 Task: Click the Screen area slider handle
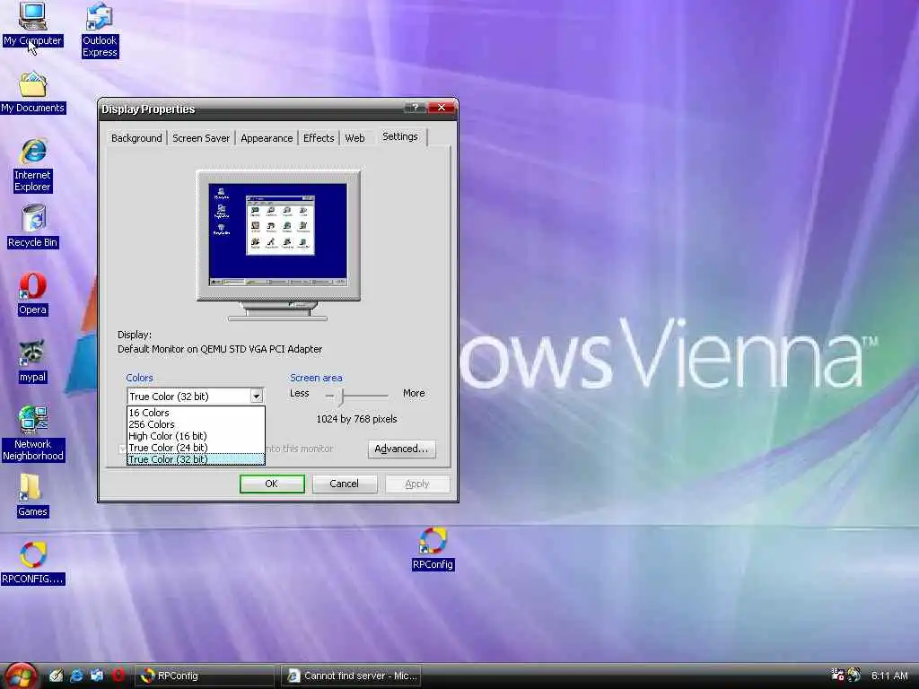pos(340,397)
